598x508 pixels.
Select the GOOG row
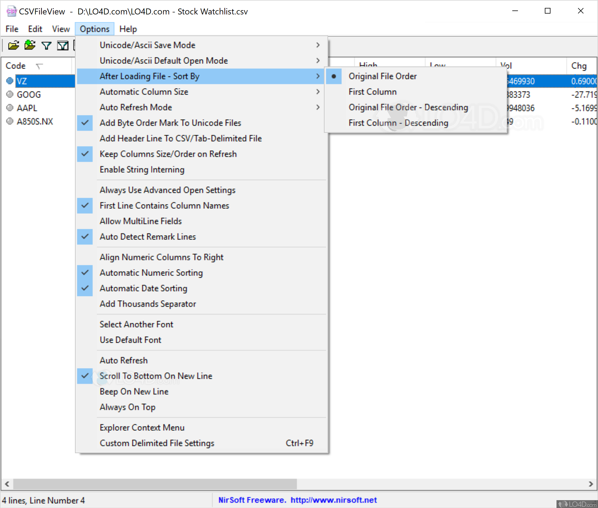29,94
